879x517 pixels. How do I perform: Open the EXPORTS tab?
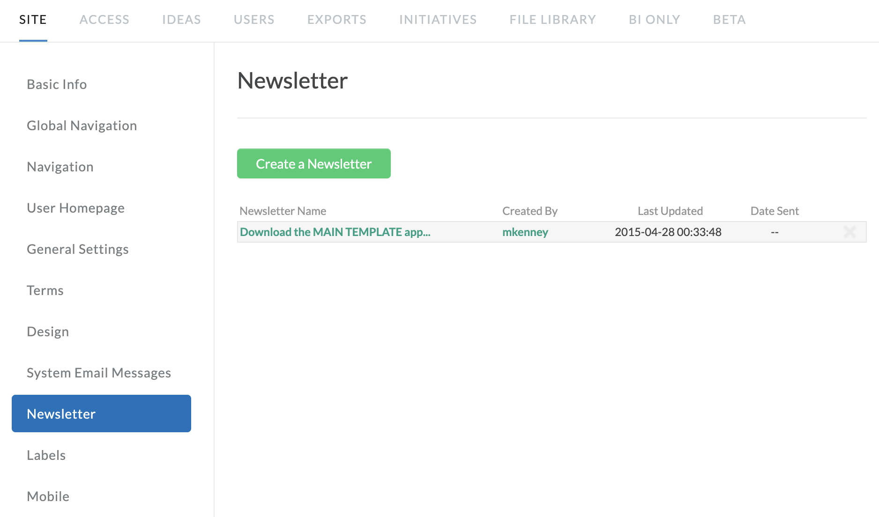[x=337, y=20]
